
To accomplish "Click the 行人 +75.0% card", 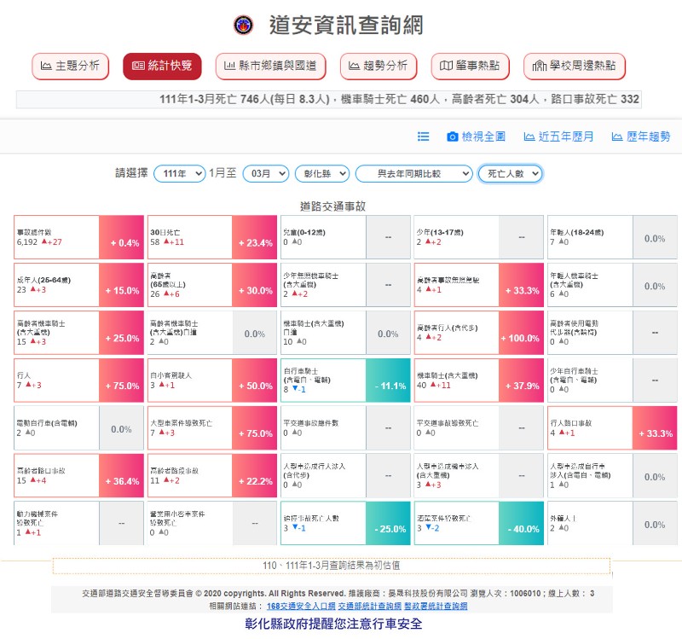I will pos(78,380).
